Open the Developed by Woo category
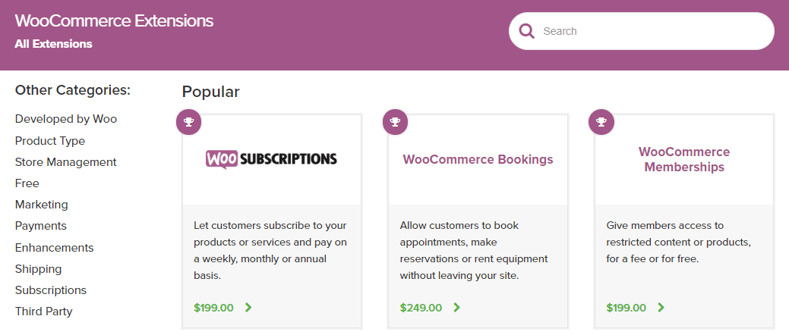The height and width of the screenshot is (335, 789). coord(66,119)
